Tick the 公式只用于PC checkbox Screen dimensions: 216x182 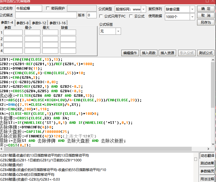101,16
